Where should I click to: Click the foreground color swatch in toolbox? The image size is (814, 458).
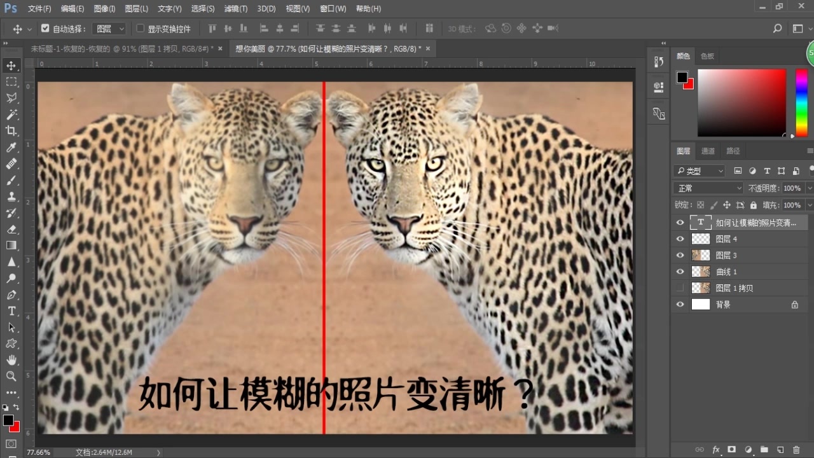click(8, 420)
